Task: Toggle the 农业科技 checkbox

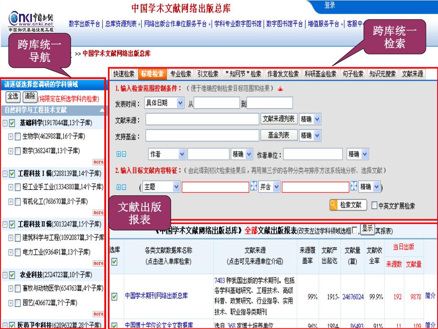Action: click(12, 275)
